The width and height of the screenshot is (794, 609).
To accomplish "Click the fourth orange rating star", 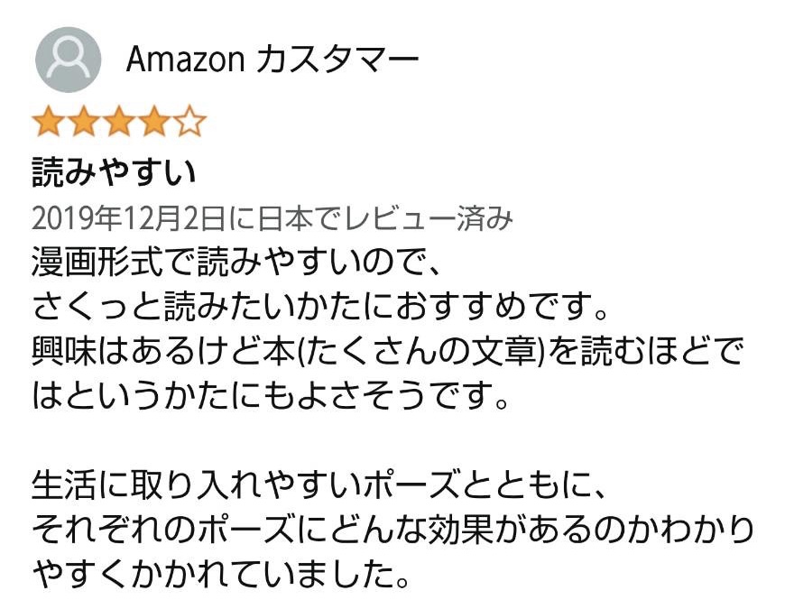I will coord(154,122).
